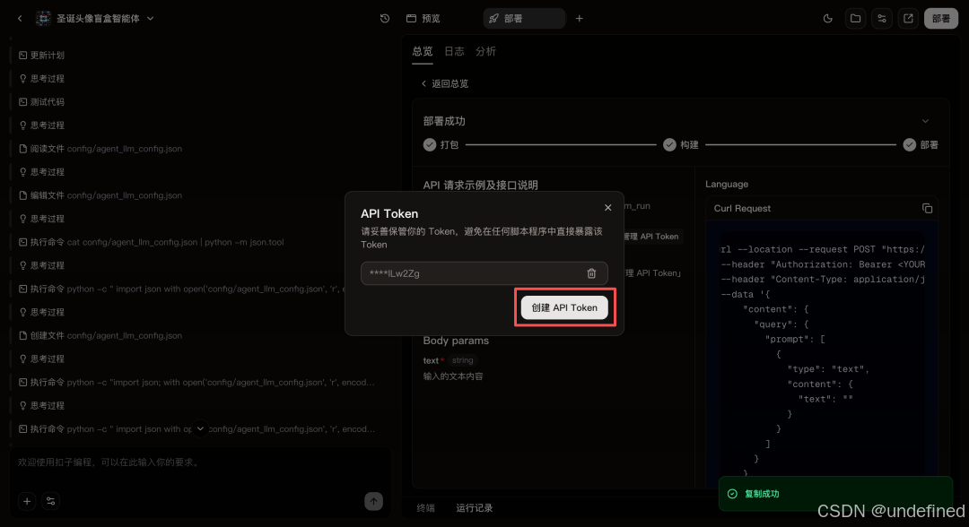Image resolution: width=969 pixels, height=527 pixels.
Task: Open the 终端 tab at bottom
Action: (426, 508)
